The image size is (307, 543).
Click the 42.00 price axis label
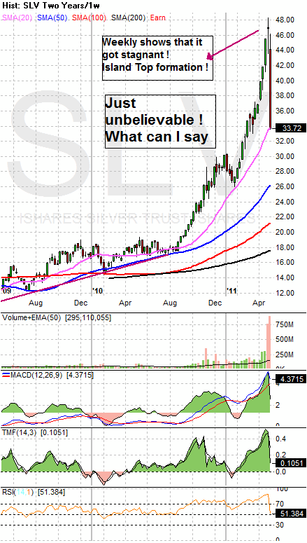285,65
